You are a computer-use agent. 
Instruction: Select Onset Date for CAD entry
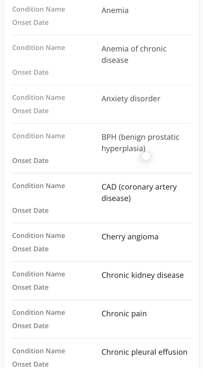click(30, 211)
